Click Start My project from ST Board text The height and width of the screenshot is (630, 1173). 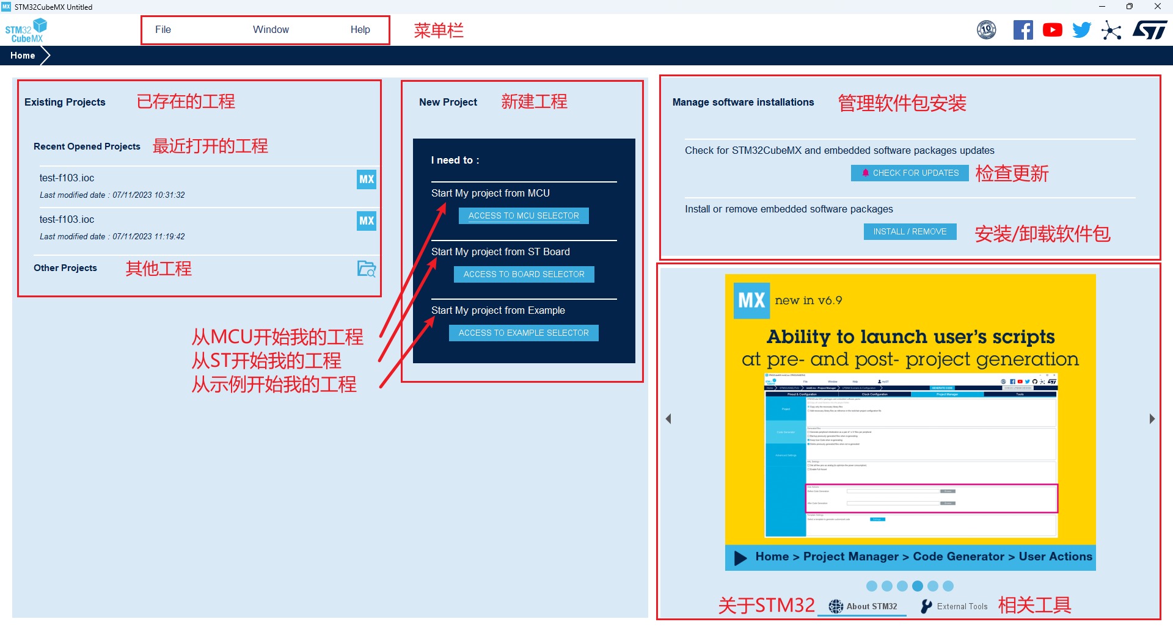point(500,252)
